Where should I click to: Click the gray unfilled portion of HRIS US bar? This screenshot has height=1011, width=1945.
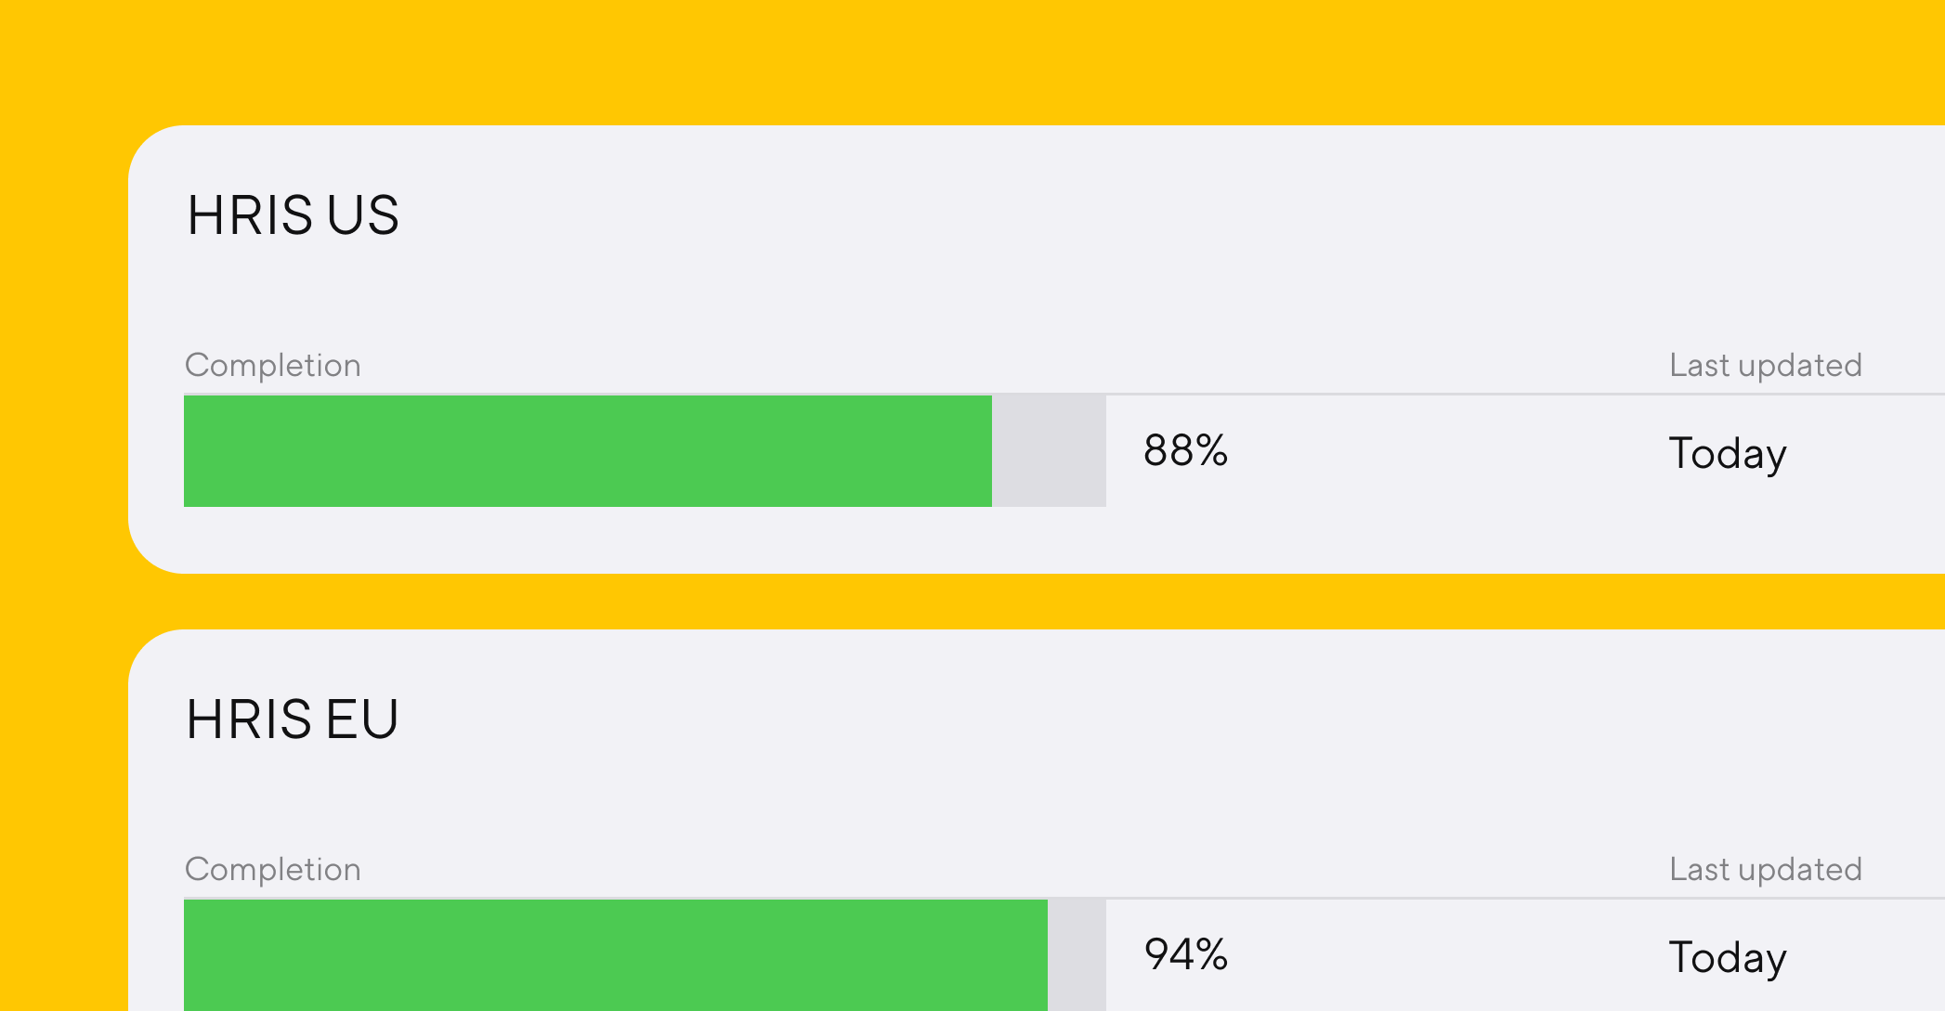click(1050, 451)
